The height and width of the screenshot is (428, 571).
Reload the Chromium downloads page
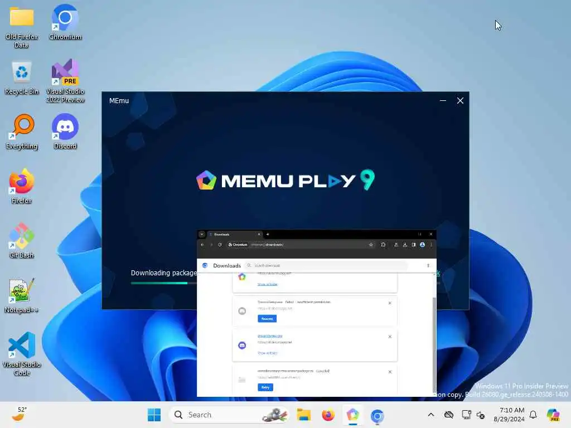220,245
